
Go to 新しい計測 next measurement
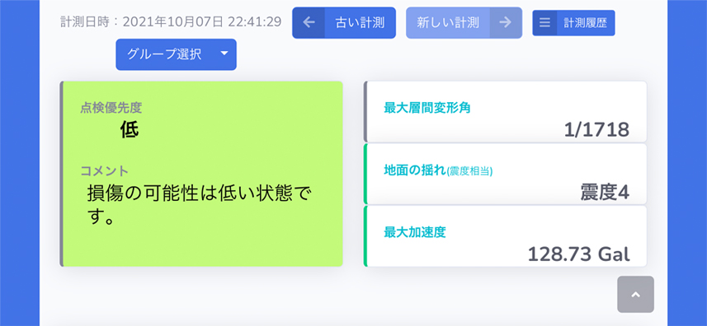click(x=464, y=22)
